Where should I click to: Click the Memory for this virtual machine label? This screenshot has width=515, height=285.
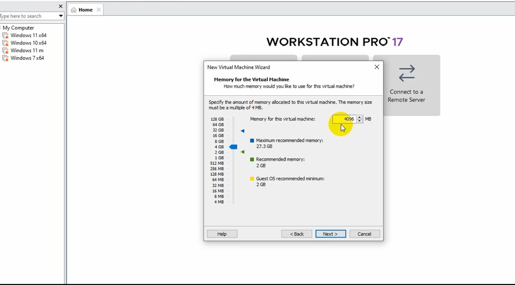click(x=282, y=119)
